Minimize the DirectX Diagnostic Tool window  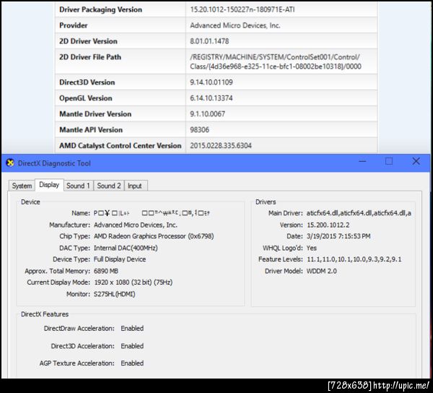tap(362, 161)
